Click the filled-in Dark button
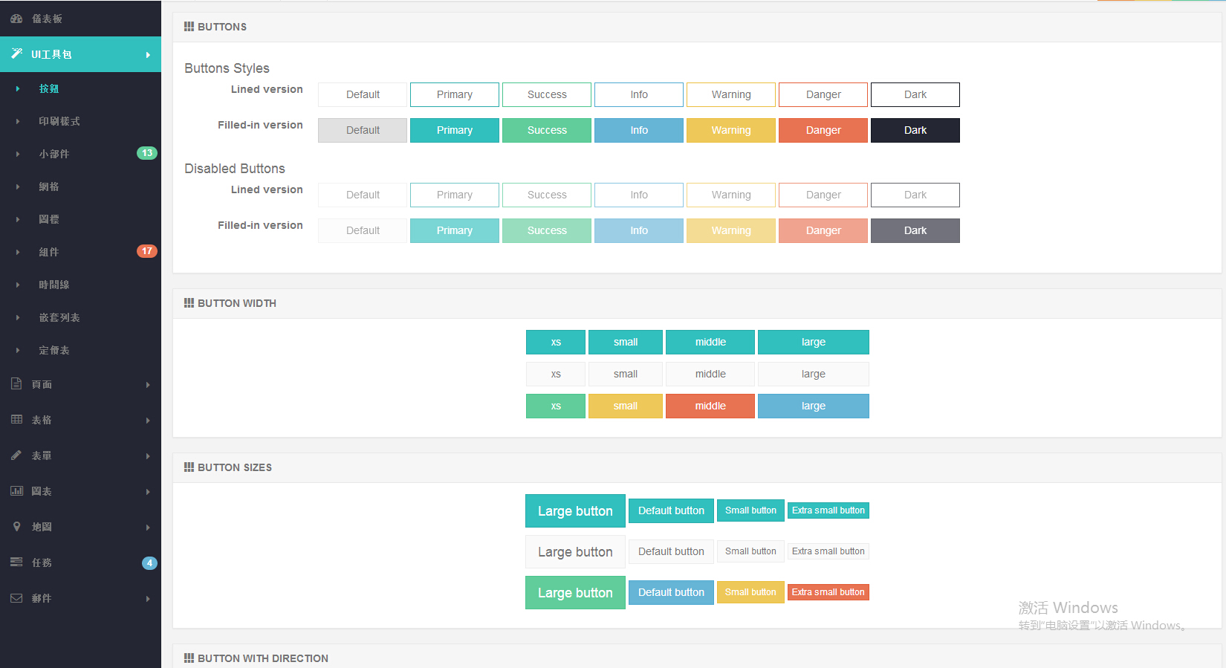The height and width of the screenshot is (668, 1226). click(x=915, y=130)
